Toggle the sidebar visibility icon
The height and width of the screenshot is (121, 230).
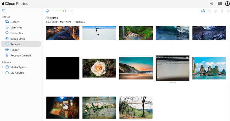[3, 11]
